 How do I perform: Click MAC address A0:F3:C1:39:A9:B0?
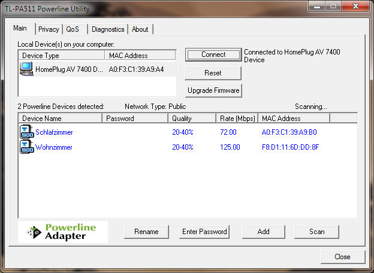tap(289, 132)
